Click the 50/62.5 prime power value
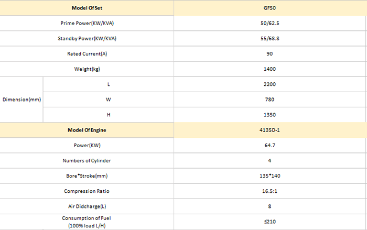Image resolution: width=367 pixels, height=230 pixels. point(270,23)
